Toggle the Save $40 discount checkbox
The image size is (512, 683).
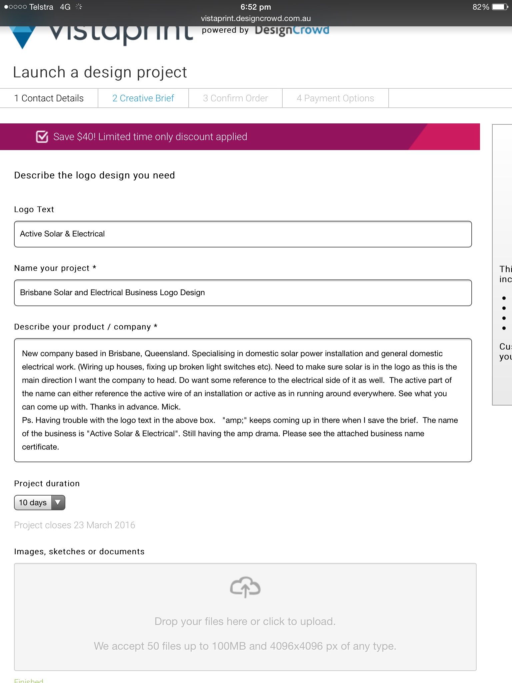pyautogui.click(x=42, y=137)
